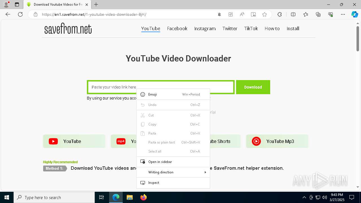Screen dimensions: 361x203
Task: Open the Install nav link
Action: pos(293,28)
